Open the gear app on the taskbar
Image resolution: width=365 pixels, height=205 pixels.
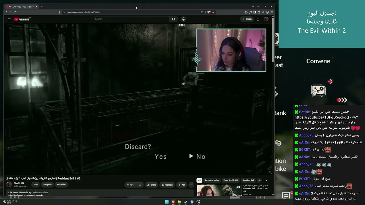[x=192, y=202]
